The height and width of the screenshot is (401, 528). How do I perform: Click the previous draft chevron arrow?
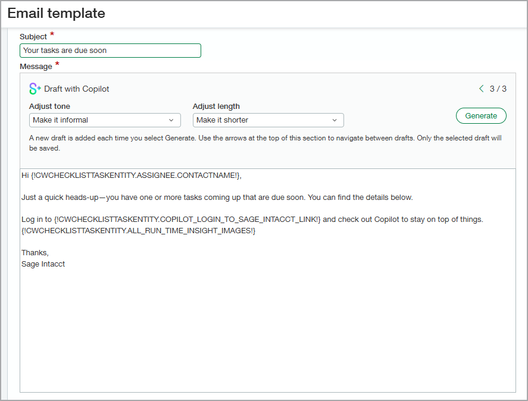[x=482, y=88]
